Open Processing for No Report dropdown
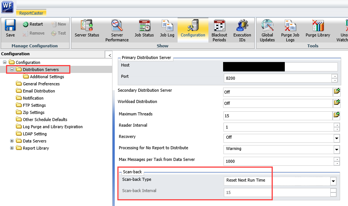This screenshot has width=348, height=206. click(x=337, y=150)
